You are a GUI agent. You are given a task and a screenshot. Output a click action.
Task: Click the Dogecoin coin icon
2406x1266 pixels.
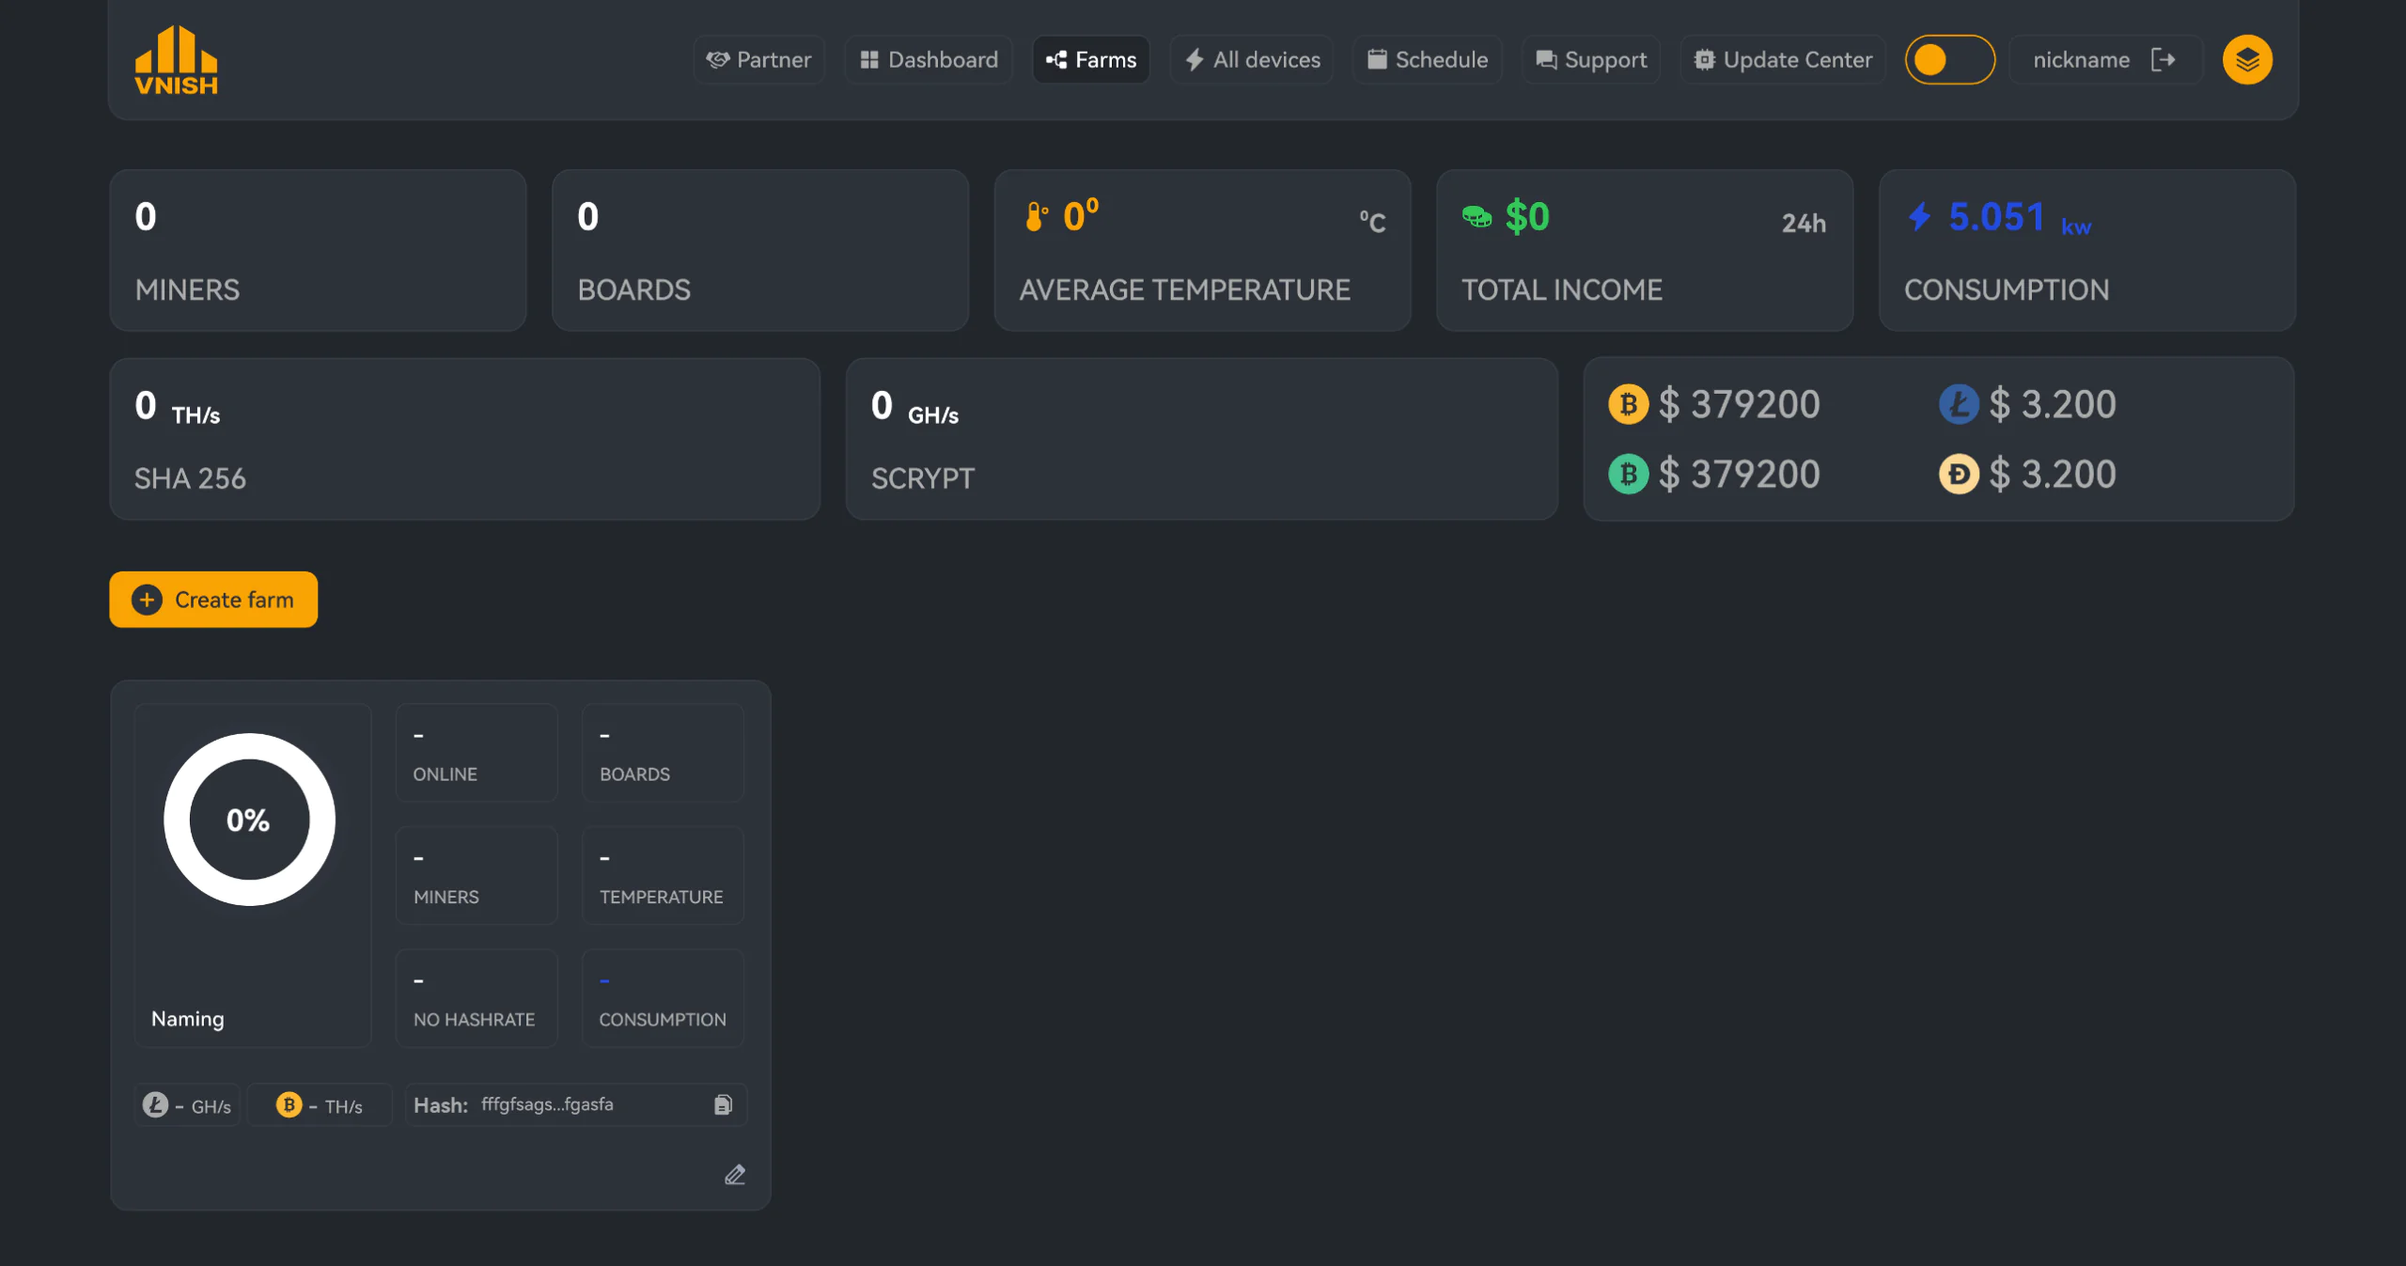coord(1959,475)
